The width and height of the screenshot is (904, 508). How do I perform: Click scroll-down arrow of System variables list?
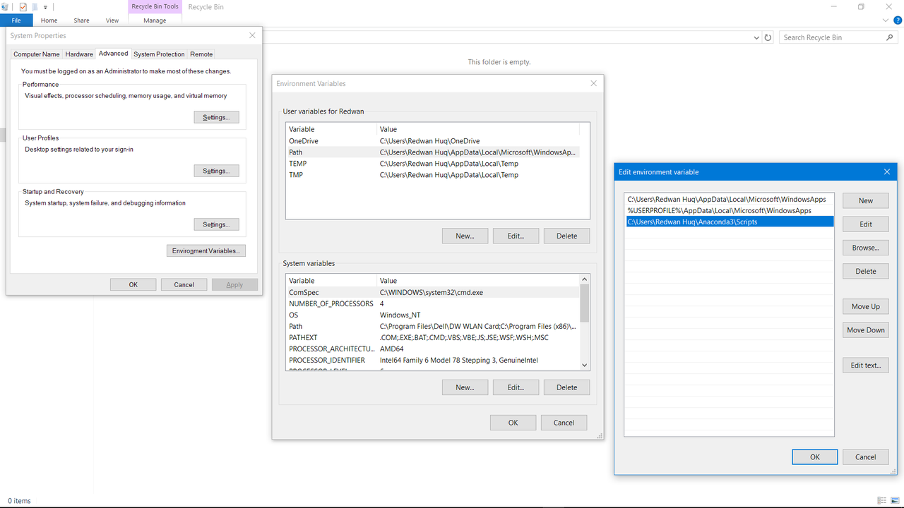click(584, 365)
